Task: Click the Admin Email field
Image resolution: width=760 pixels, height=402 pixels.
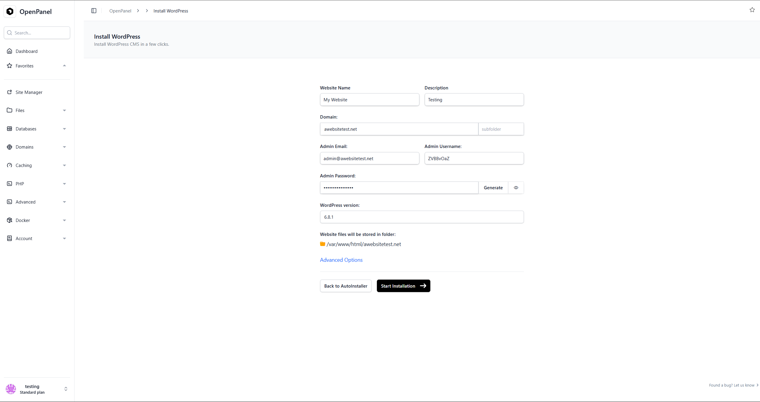Action: coord(369,158)
